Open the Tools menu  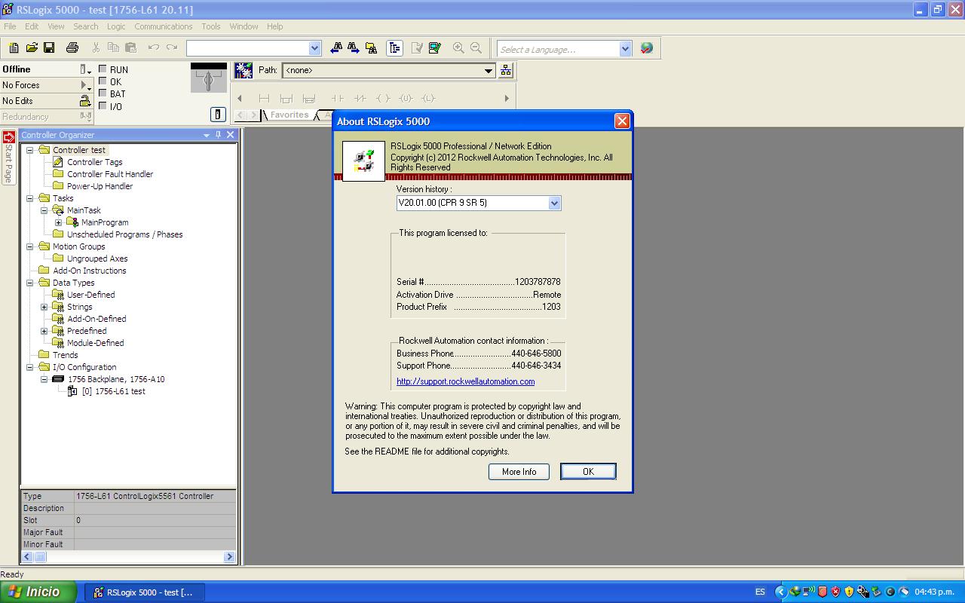pos(211,26)
